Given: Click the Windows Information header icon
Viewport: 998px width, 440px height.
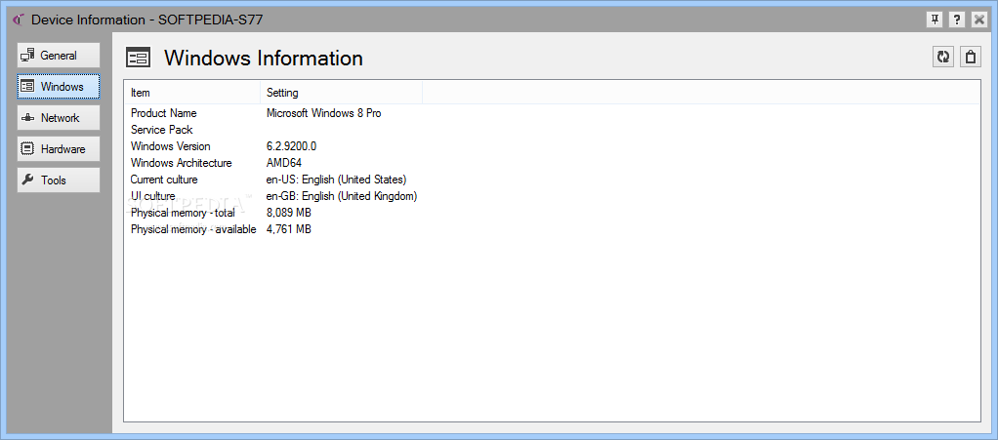Looking at the screenshot, I should click(138, 58).
